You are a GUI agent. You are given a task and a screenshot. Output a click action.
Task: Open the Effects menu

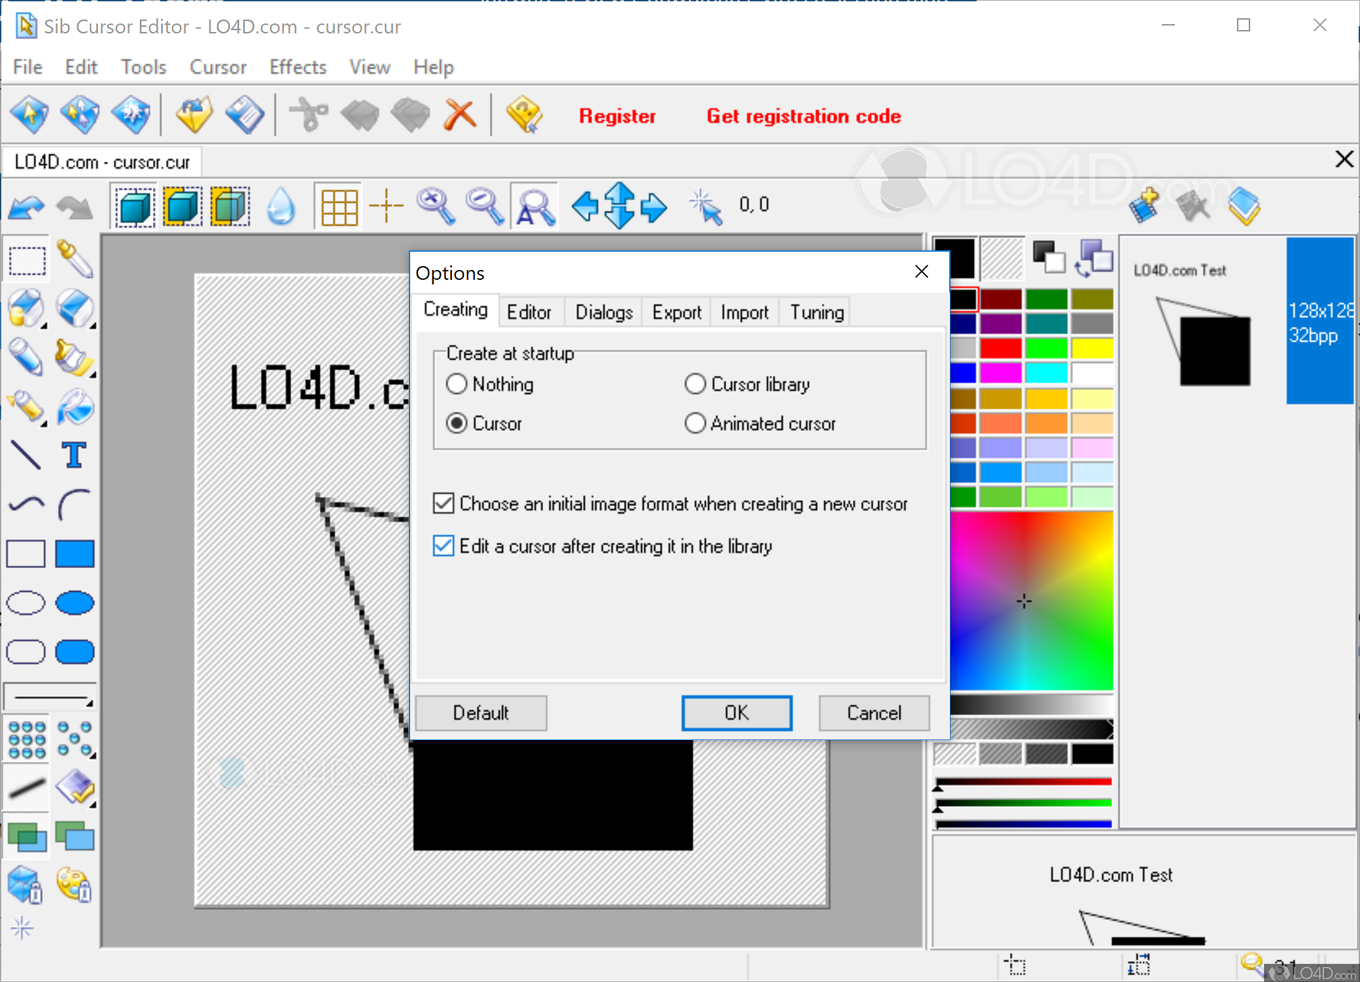[x=298, y=67]
